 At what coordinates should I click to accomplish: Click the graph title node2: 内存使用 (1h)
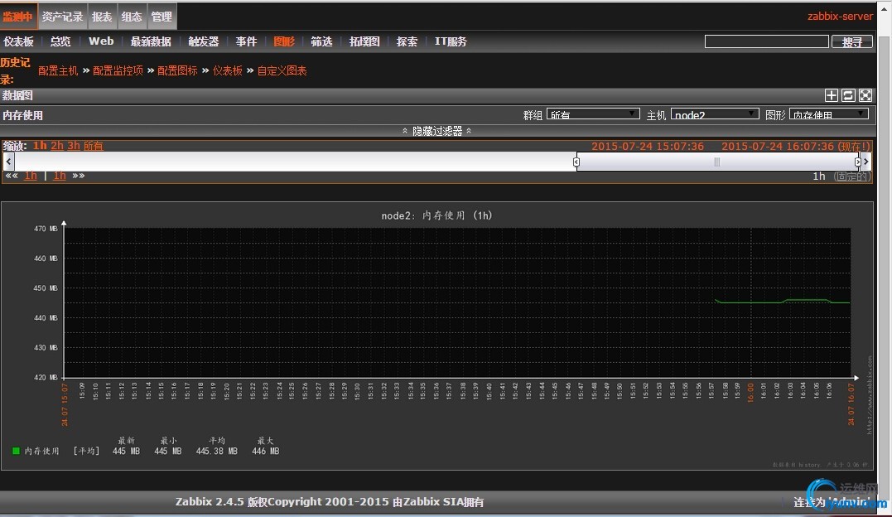pos(437,215)
